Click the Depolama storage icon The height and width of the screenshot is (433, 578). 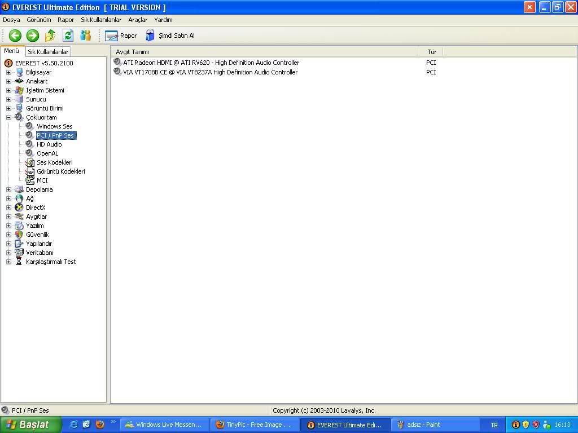tap(19, 189)
